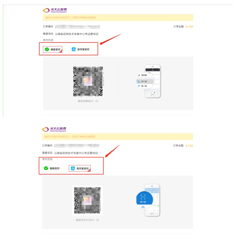
Task: Click the Alipay payment QR code
Action: click(87, 200)
